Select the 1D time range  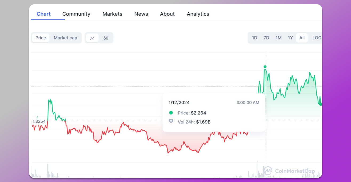click(254, 38)
